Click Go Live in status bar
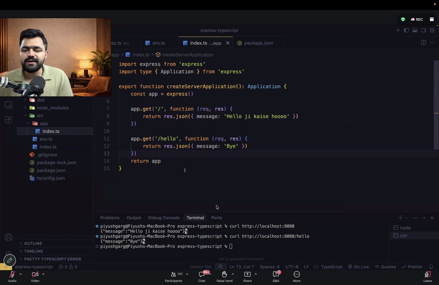Image resolution: width=439 pixels, height=285 pixels. click(358, 267)
